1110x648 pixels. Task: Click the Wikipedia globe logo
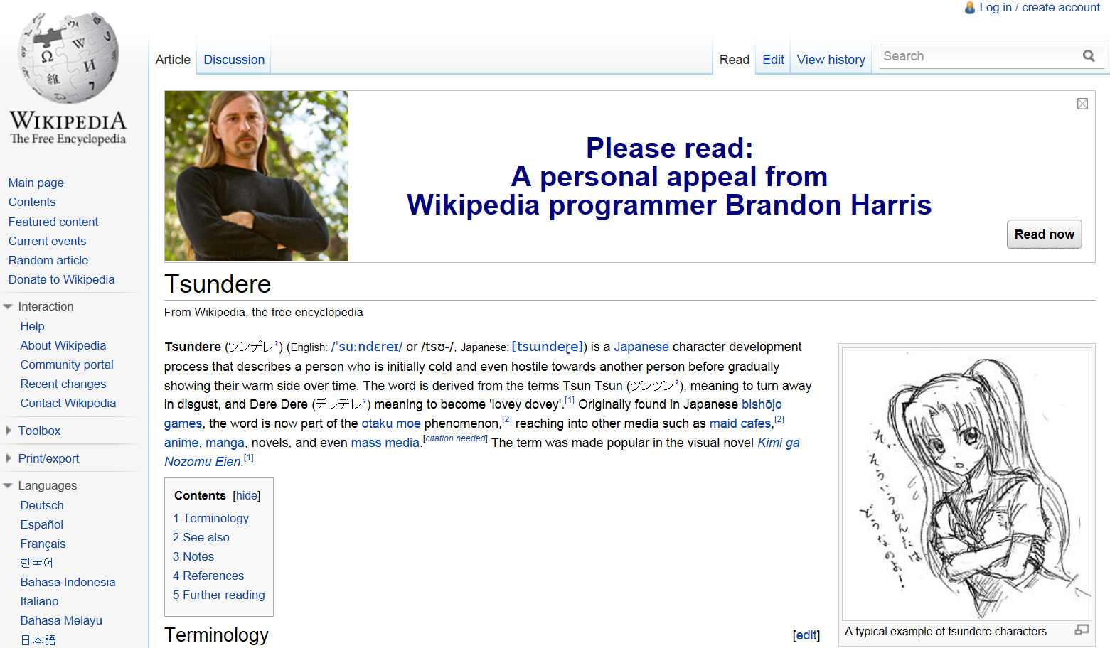(x=68, y=58)
